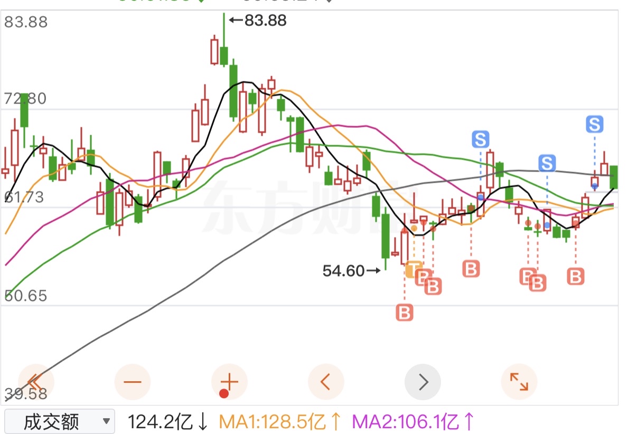Click the MA1:128.5亿 indicator value
The width and height of the screenshot is (628, 434).
273,421
